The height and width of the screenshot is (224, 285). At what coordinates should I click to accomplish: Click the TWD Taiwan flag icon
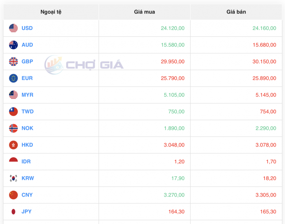tap(13, 111)
